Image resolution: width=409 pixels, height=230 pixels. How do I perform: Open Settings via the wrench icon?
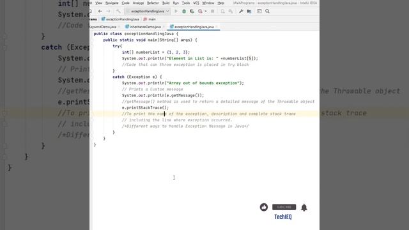tap(241, 11)
